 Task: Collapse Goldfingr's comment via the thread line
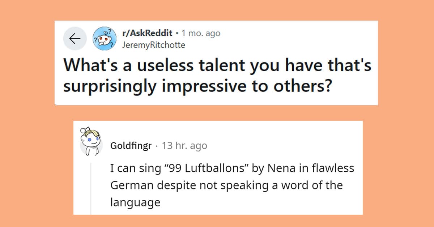[x=90, y=189]
